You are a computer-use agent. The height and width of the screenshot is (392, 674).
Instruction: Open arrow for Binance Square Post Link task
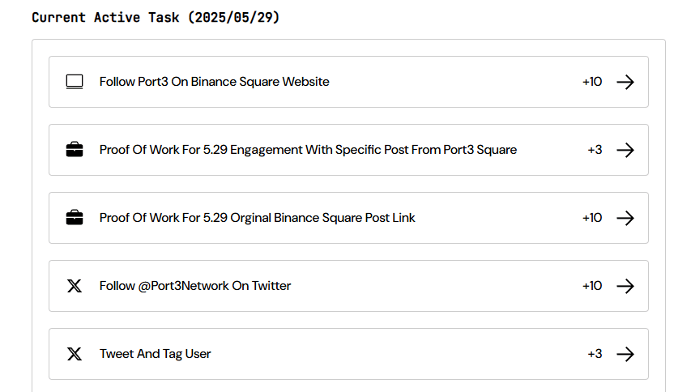(625, 218)
